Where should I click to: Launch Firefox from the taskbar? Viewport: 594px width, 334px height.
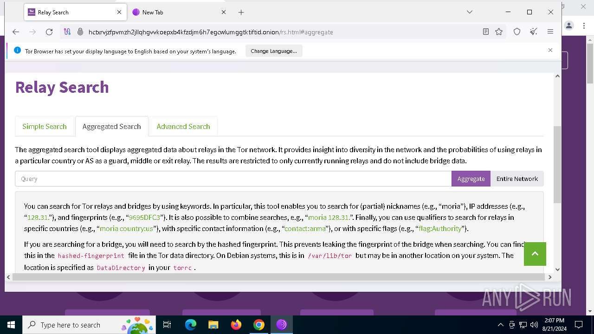pyautogui.click(x=236, y=325)
